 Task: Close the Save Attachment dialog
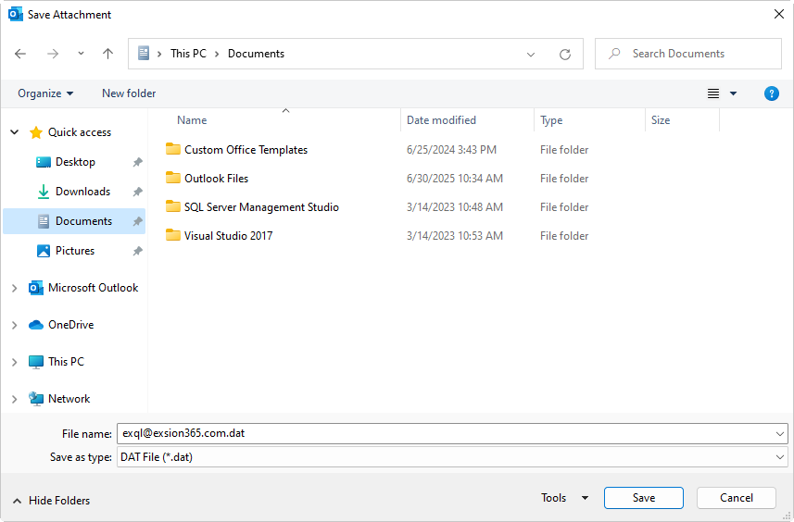coord(779,14)
